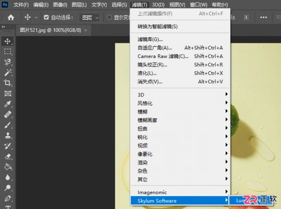
Task: Select the Dodge tool
Action: coord(7,188)
